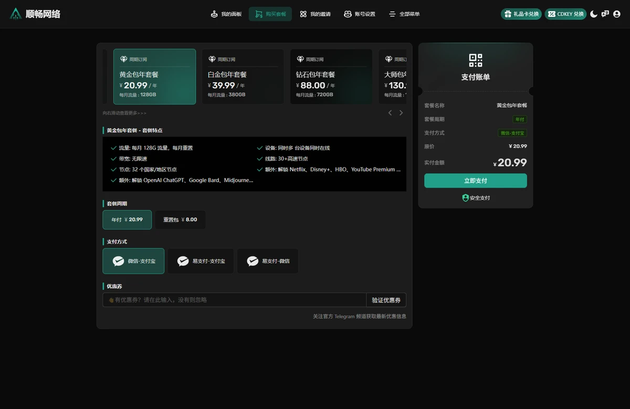630x409 pixels.
Task: Open 账号设置 menu item
Action: [x=360, y=14]
